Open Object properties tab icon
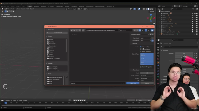The image size is (199, 111). (158, 62)
